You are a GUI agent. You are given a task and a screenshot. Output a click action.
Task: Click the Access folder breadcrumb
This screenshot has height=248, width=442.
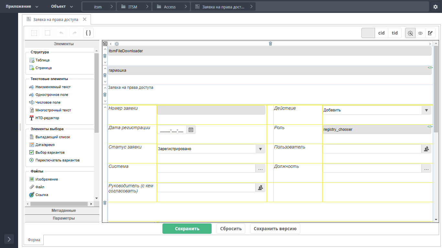pos(171,7)
